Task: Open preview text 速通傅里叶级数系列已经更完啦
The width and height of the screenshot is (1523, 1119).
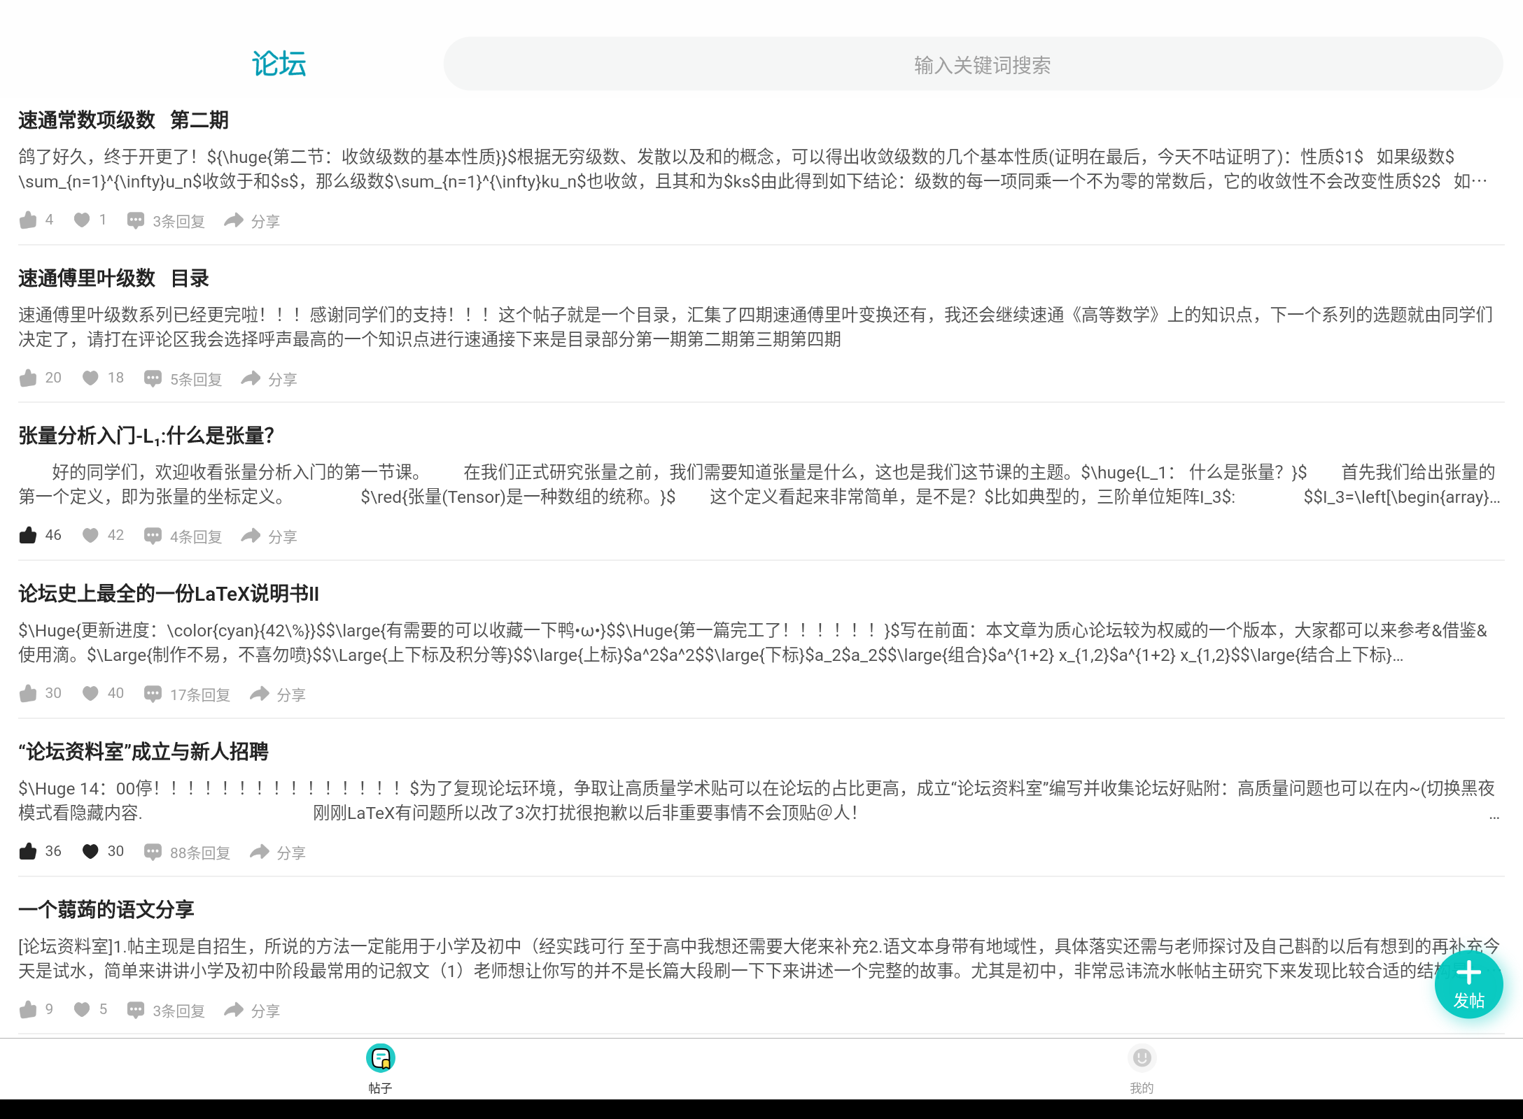Action: pyautogui.click(x=756, y=327)
